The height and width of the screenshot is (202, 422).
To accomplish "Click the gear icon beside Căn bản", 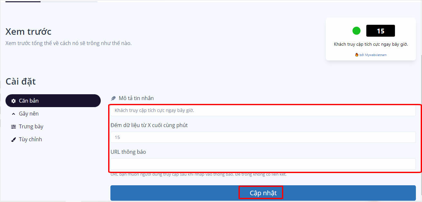I will click(x=14, y=101).
